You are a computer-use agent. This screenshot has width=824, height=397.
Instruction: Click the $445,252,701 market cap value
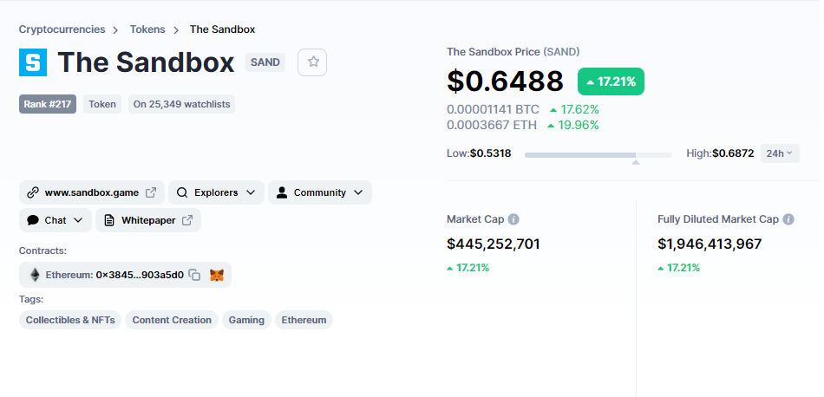[494, 244]
